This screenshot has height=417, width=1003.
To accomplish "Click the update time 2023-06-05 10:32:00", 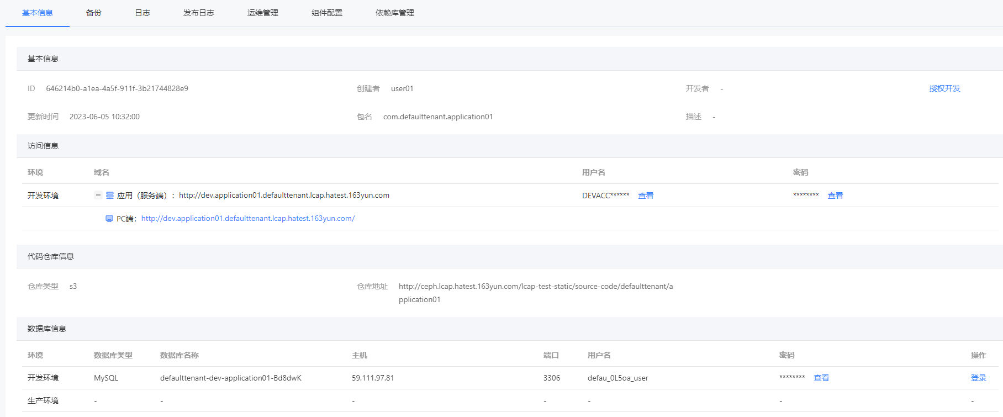I will point(104,117).
